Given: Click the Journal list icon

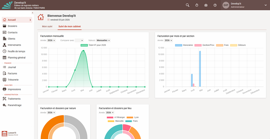Looking at the screenshot, I should 5,67.
